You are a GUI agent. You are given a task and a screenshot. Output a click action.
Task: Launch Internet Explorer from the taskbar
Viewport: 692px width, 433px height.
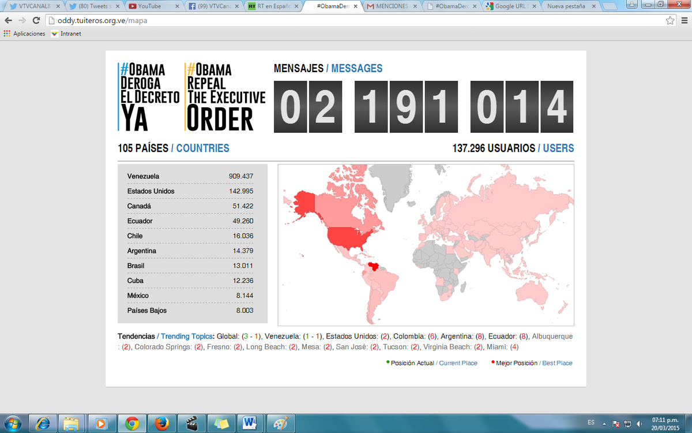(43, 423)
